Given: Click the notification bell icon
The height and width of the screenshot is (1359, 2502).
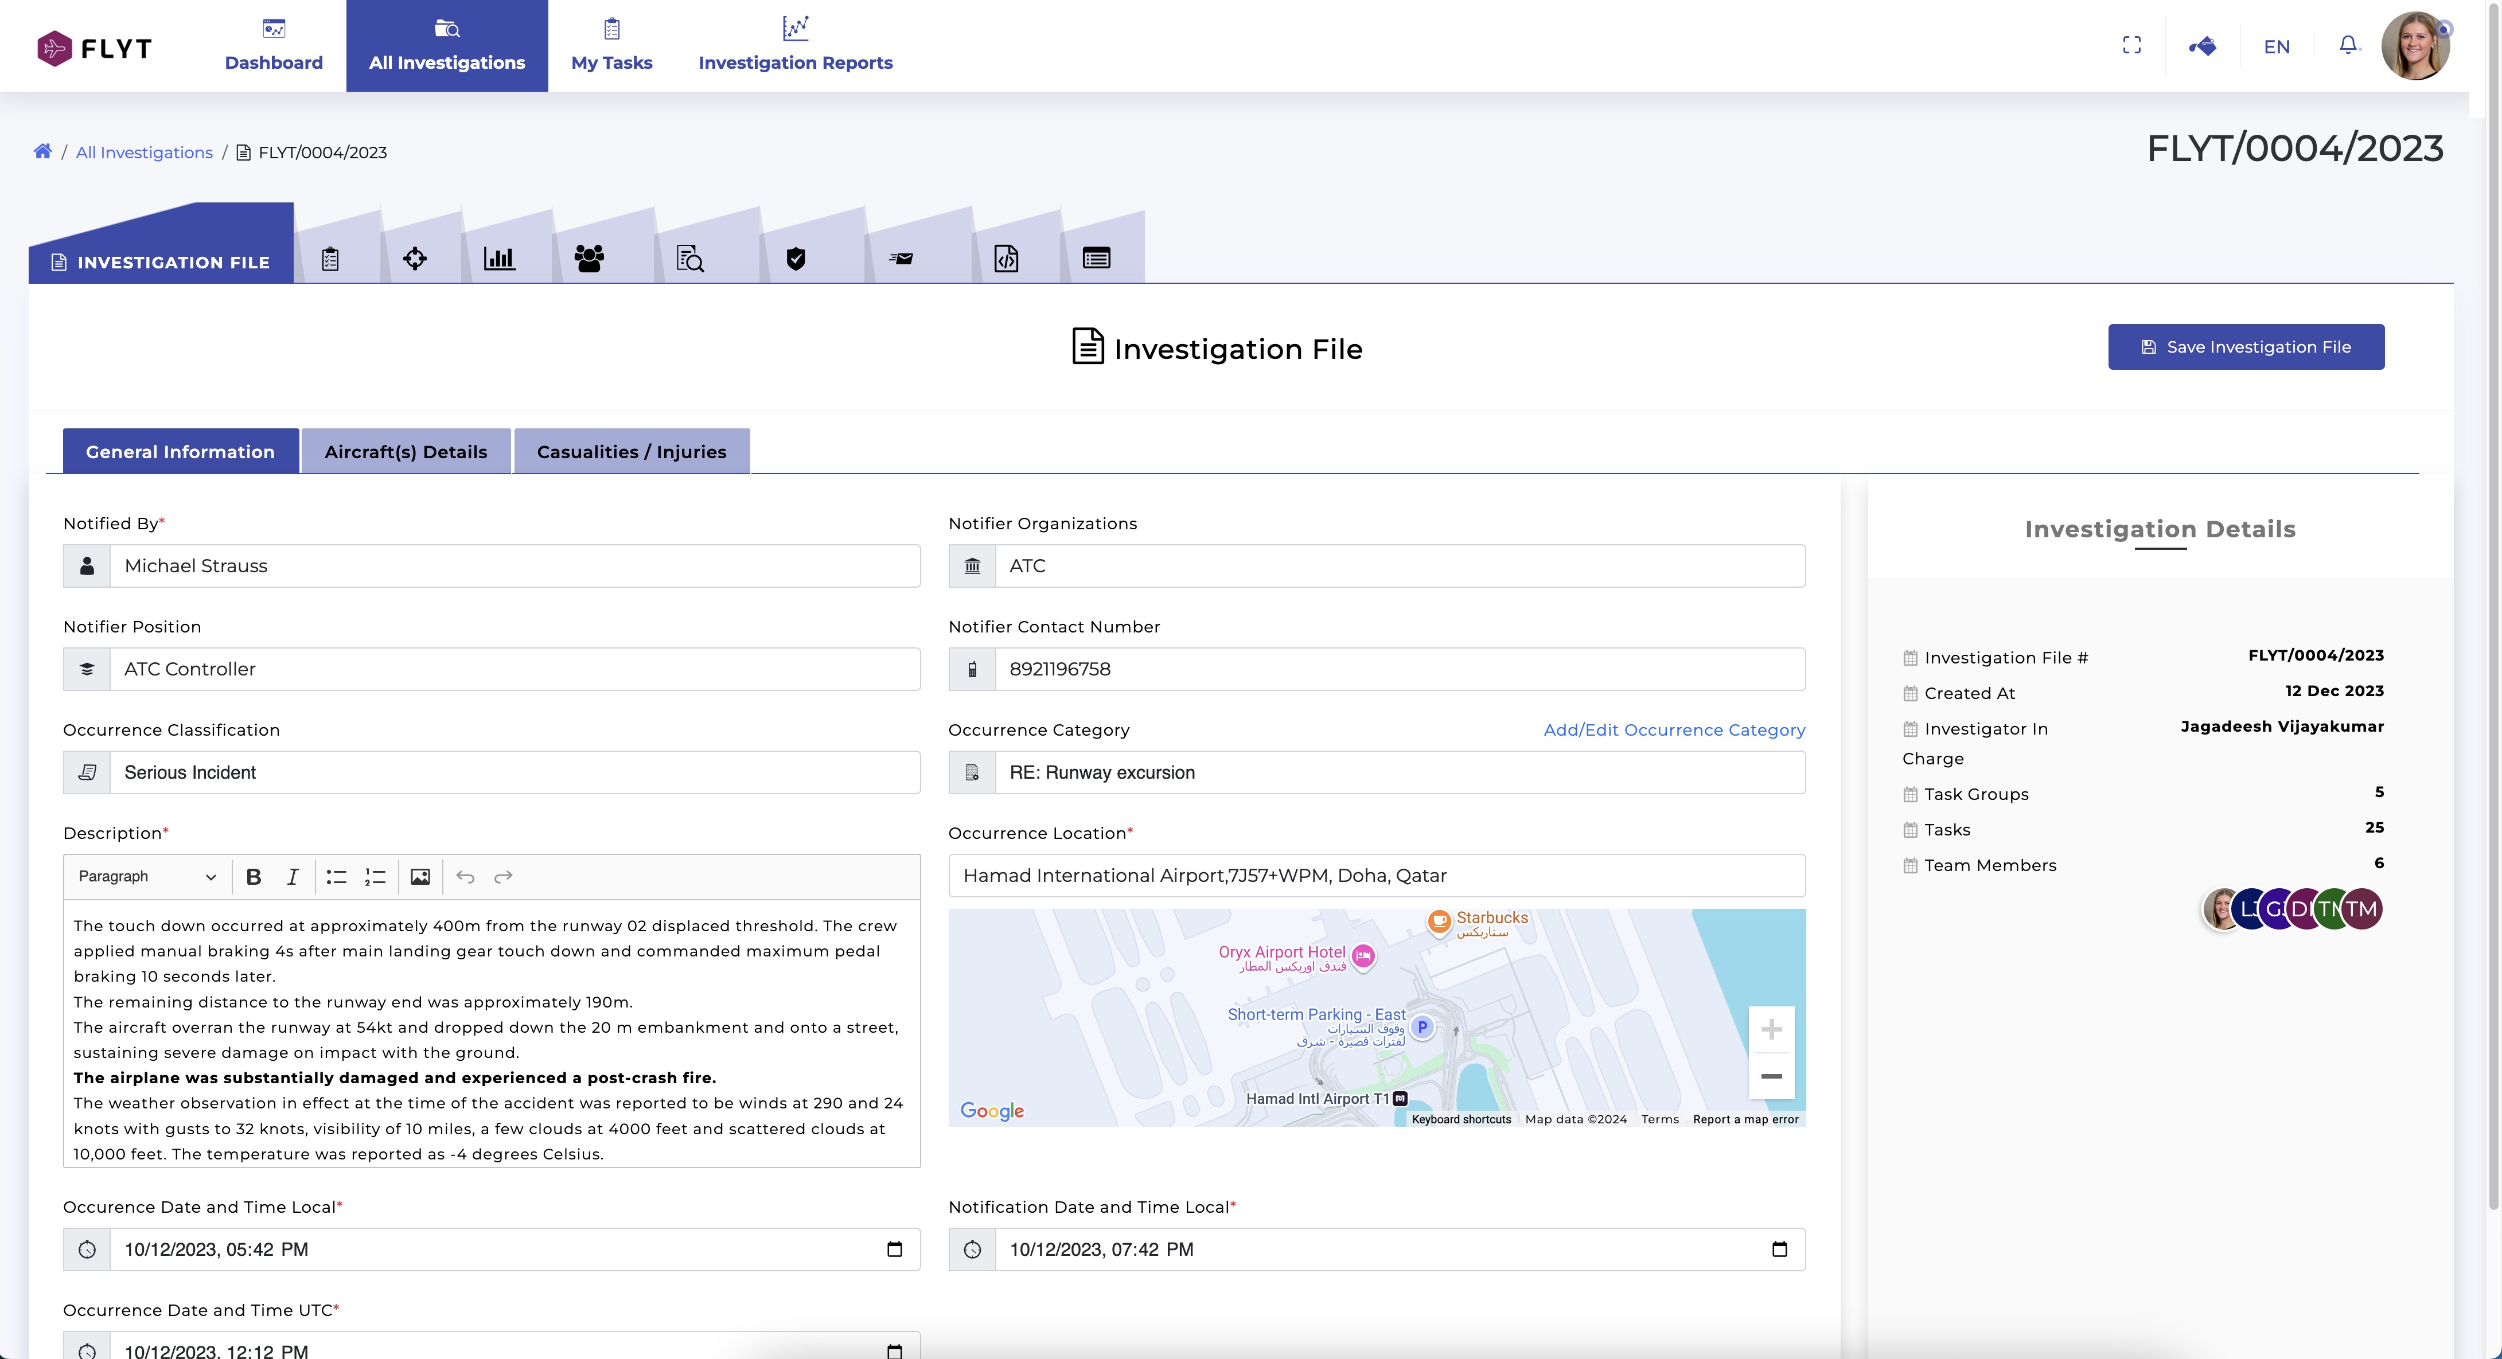Looking at the screenshot, I should coord(2348,46).
